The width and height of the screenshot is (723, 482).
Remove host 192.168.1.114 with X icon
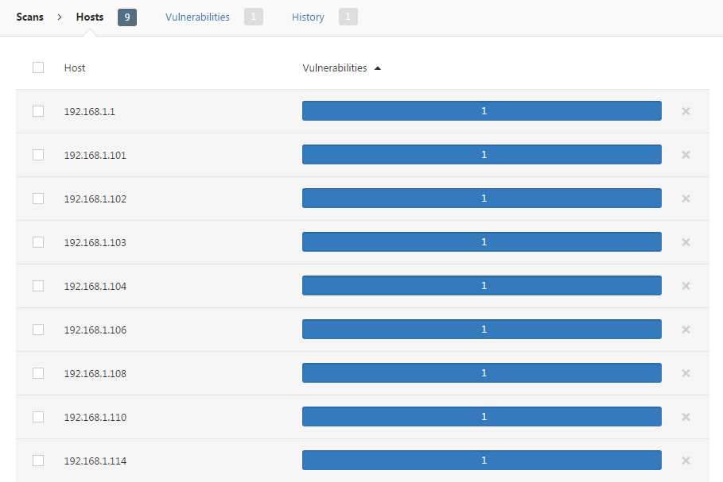point(686,461)
